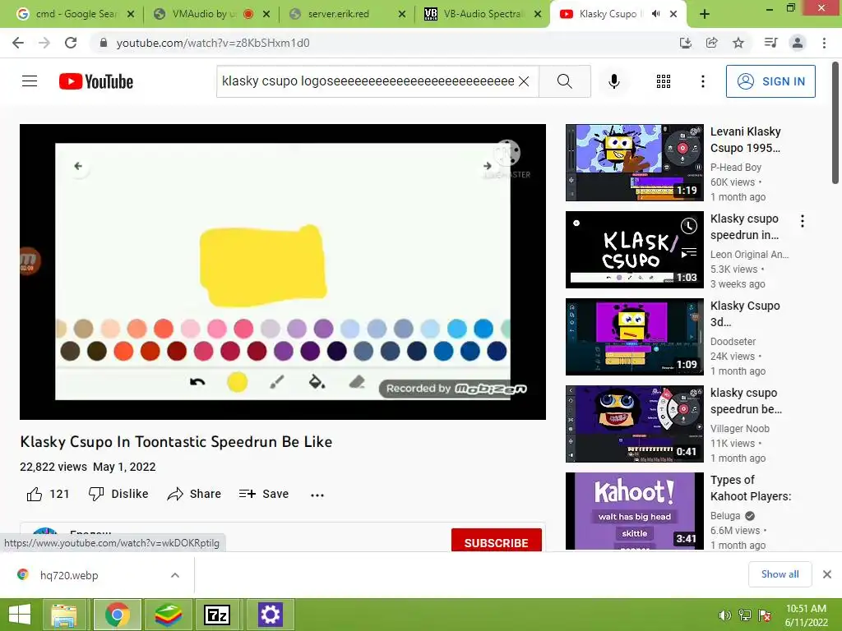Image resolution: width=842 pixels, height=631 pixels.
Task: Select the URL in the address bar
Action: tap(213, 43)
